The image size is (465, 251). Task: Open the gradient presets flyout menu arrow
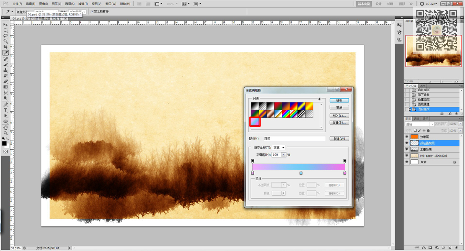tap(319, 99)
